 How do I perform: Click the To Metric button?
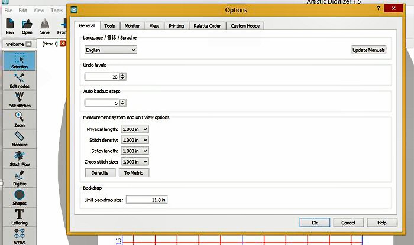click(134, 173)
